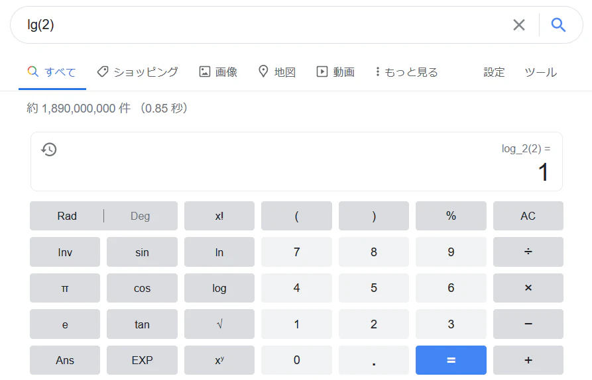Switch to the 画像 tab

pos(218,72)
